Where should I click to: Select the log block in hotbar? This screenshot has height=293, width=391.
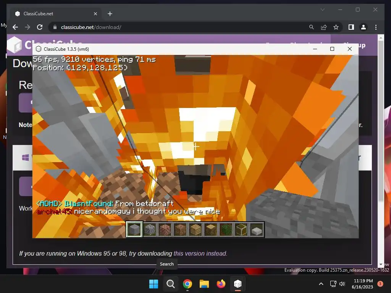(211, 229)
